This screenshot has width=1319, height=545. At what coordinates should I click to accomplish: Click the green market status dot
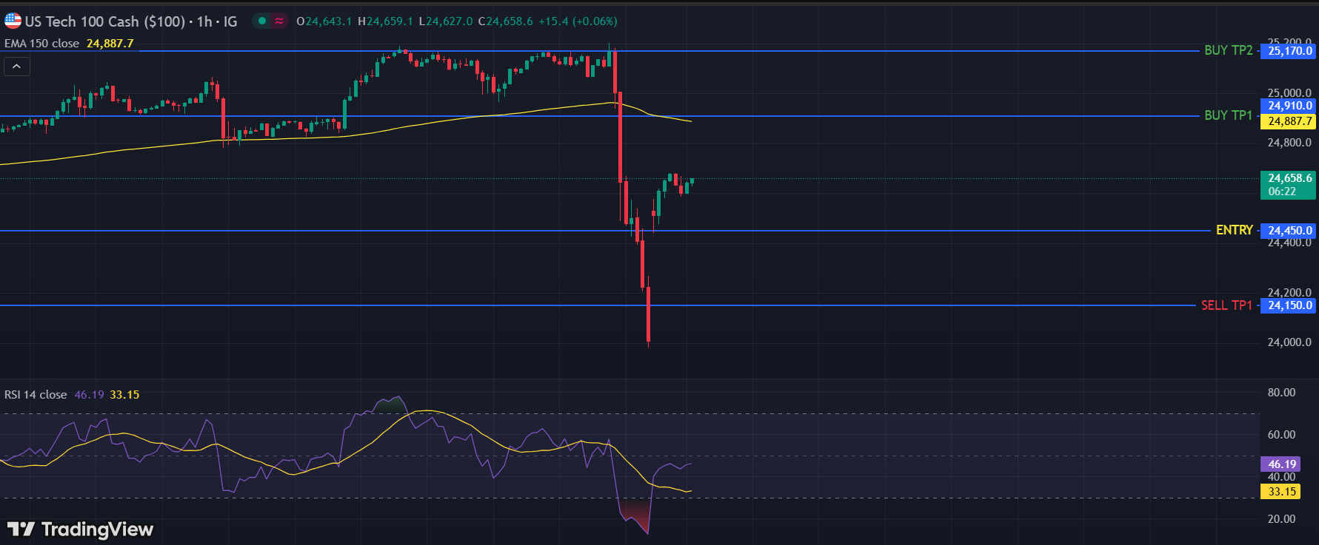coord(261,21)
